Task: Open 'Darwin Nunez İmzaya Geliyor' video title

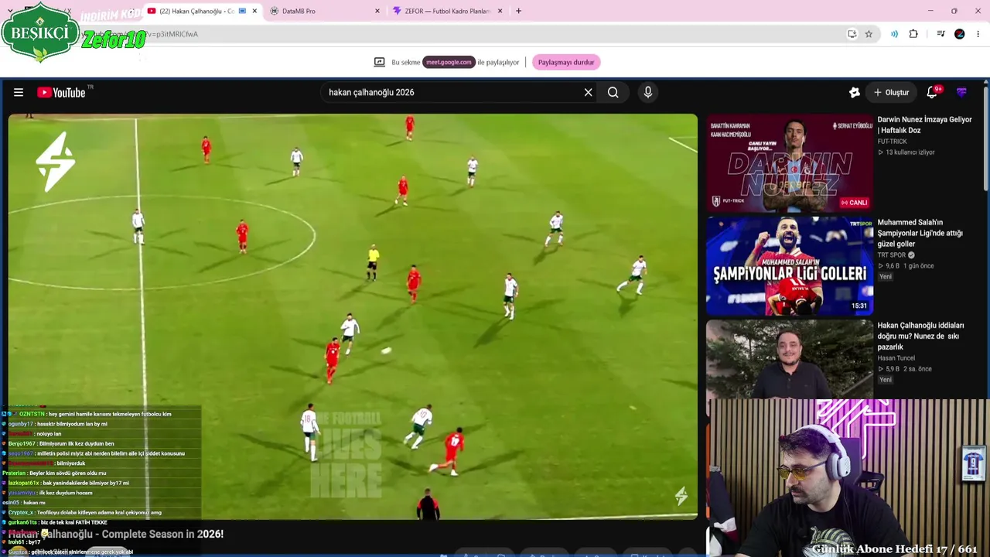Action: tap(924, 125)
